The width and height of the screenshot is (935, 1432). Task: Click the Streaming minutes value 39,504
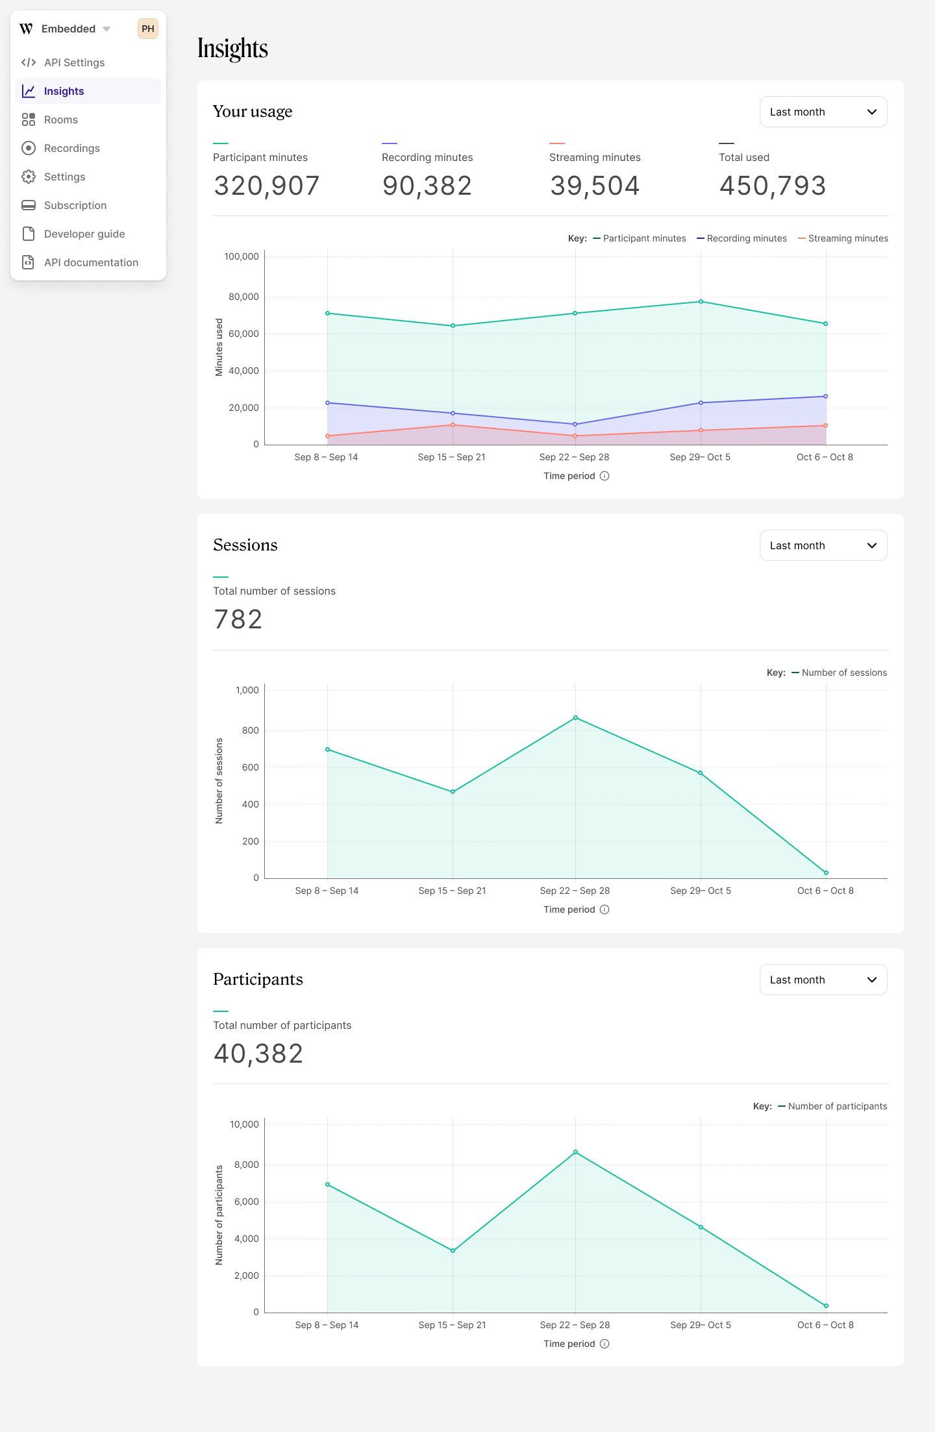pos(595,186)
